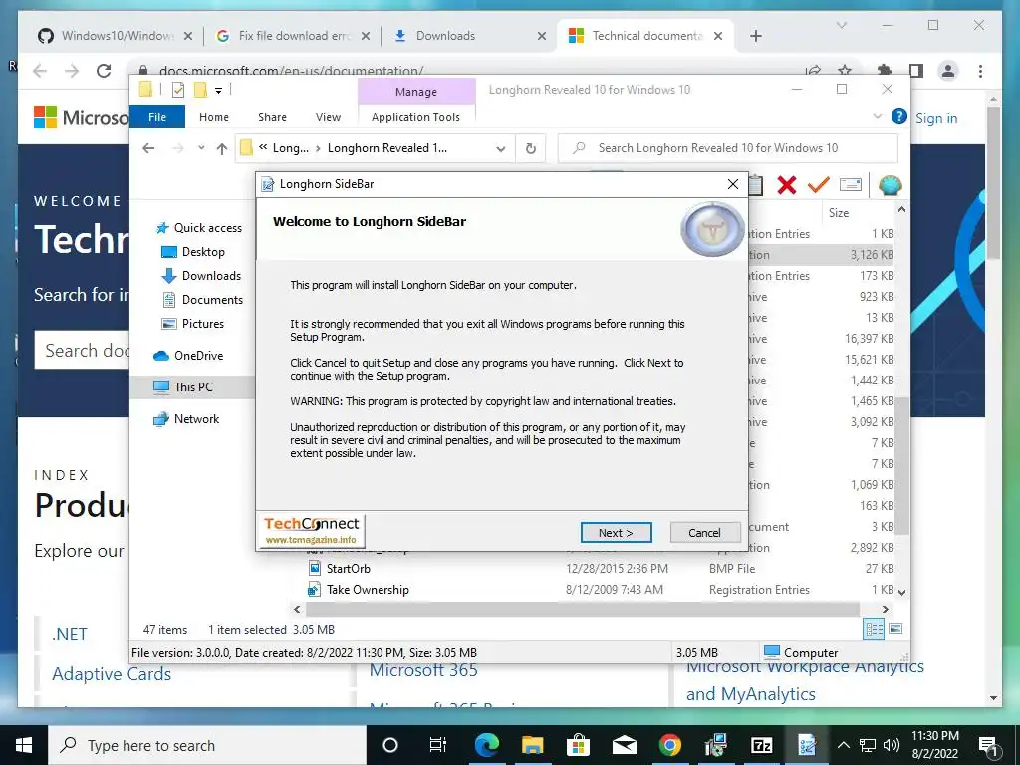Click the Explorer help question mark icon
The image size is (1020, 765).
(899, 116)
